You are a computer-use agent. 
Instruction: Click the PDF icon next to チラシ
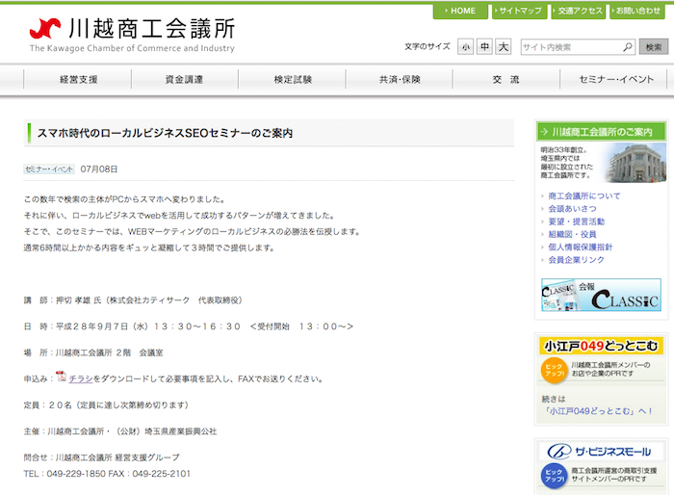click(x=61, y=378)
